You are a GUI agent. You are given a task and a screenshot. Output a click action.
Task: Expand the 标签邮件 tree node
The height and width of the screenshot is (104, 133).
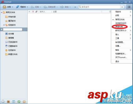point(4,25)
